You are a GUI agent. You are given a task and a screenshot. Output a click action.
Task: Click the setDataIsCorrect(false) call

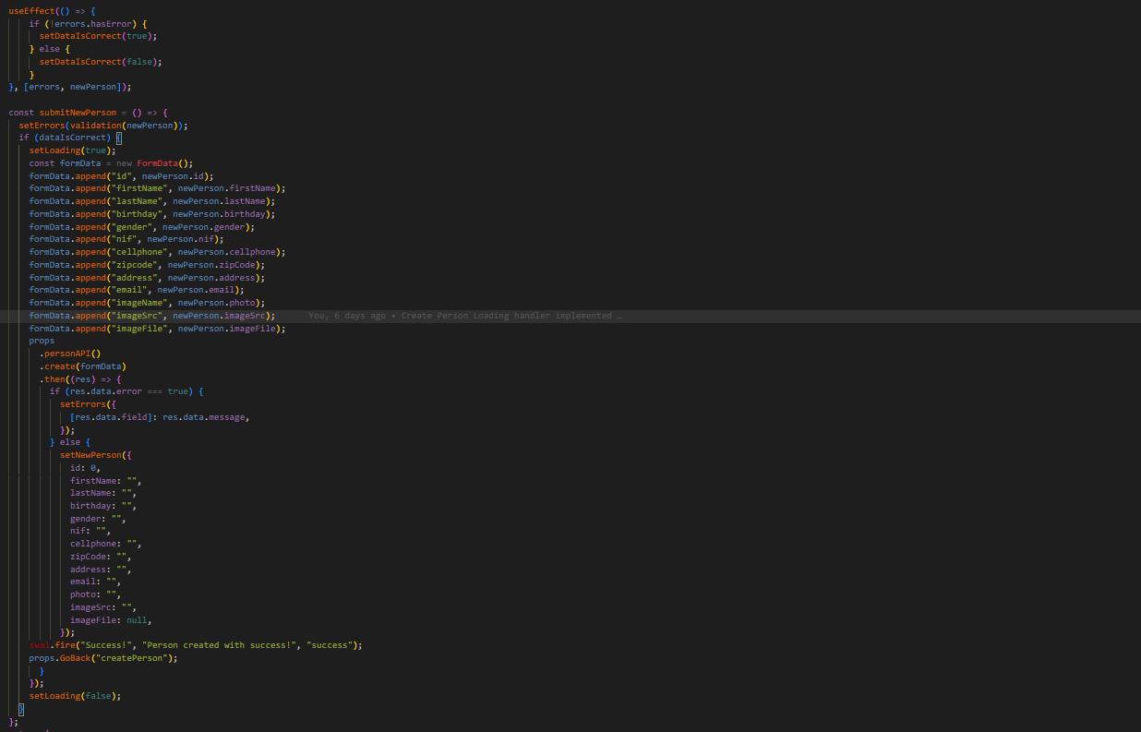point(101,62)
